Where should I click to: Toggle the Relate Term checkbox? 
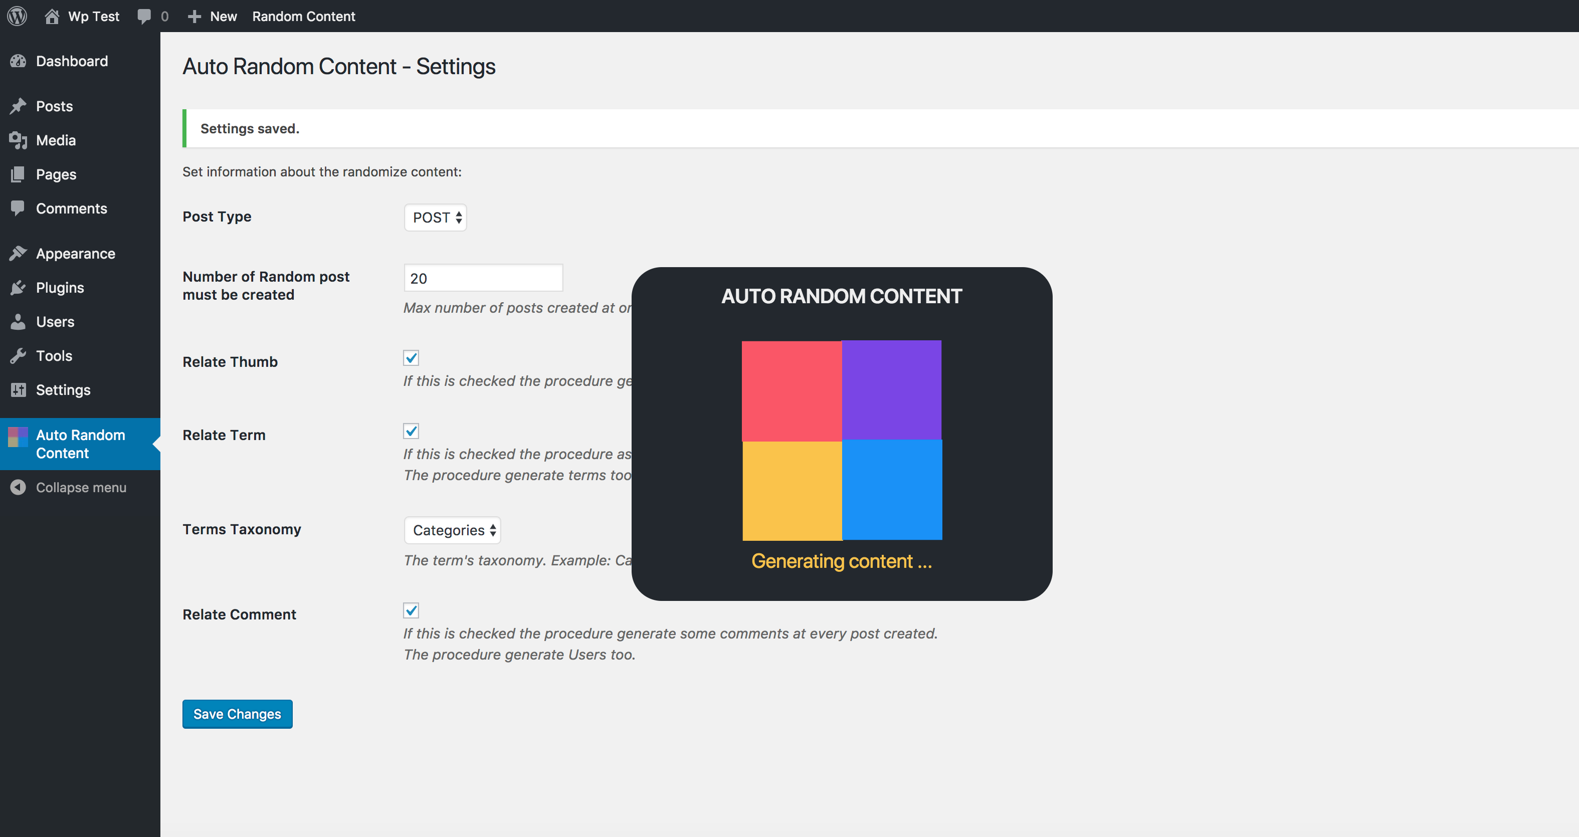tap(411, 431)
